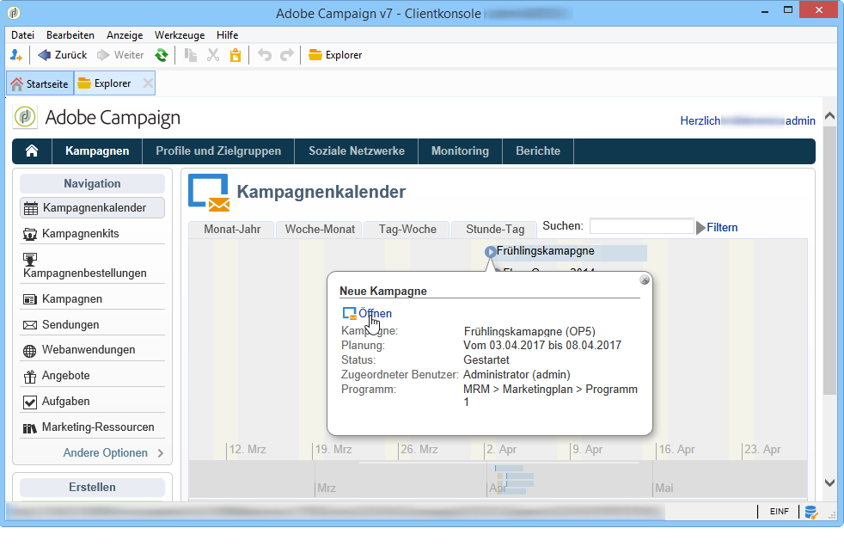Select Kampagnenkalender in navigation panel
The height and width of the screenshot is (553, 844).
(x=92, y=208)
